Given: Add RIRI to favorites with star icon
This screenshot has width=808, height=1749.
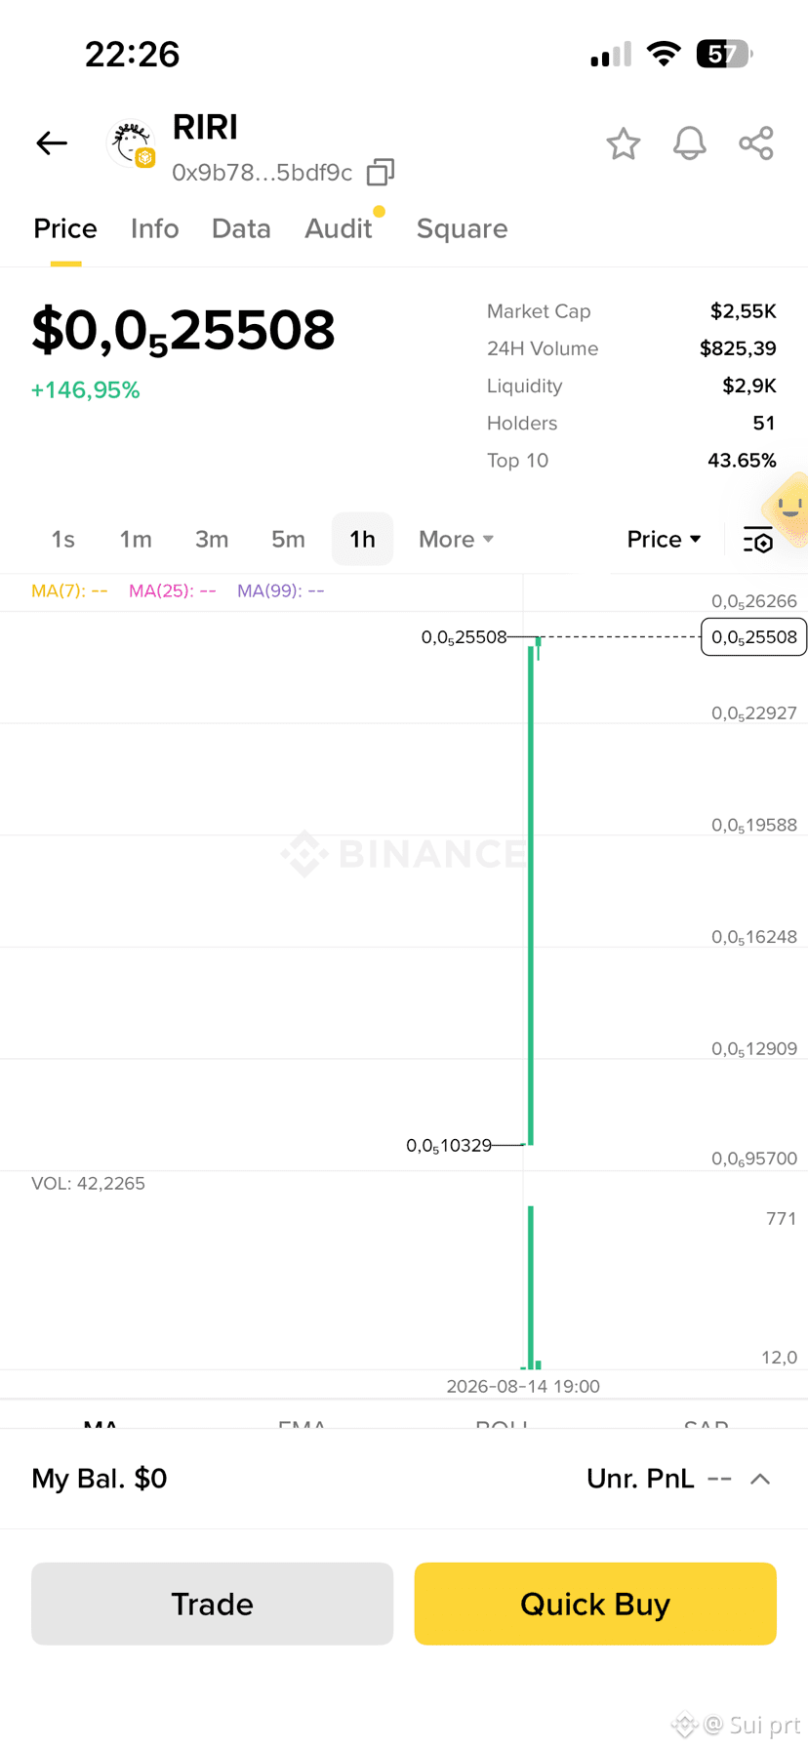Looking at the screenshot, I should [x=624, y=143].
